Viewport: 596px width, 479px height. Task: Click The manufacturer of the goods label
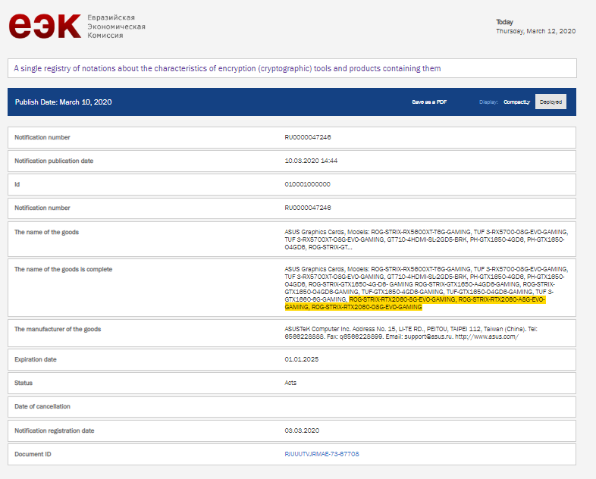pos(58,329)
